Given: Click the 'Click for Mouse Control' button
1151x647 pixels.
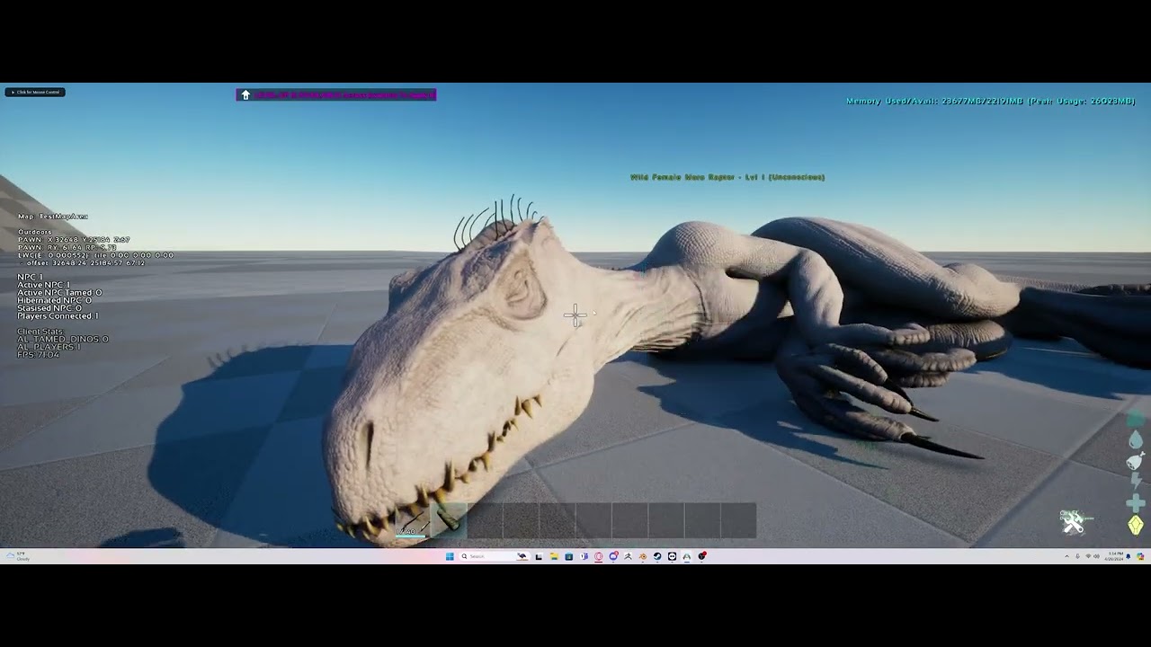Looking at the screenshot, I should coord(35,92).
